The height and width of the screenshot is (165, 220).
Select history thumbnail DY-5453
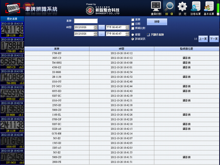12,157
